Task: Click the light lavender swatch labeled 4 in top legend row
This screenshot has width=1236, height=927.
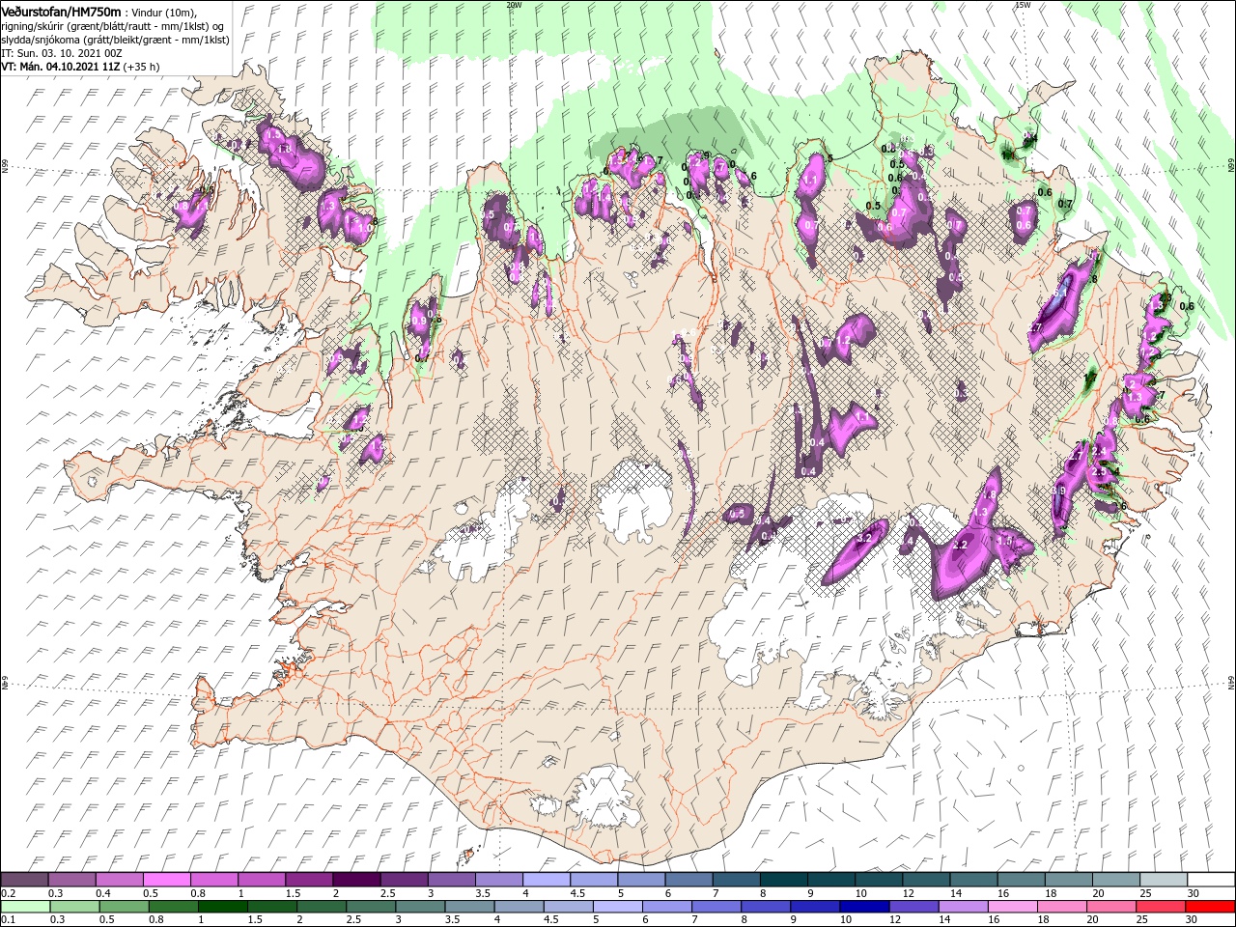Action: pos(546,880)
